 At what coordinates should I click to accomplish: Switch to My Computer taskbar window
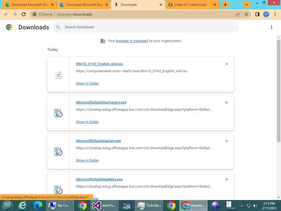pos(60,206)
